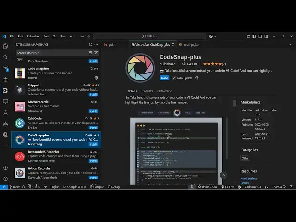Toggle secondary side bar layout icon
The width and height of the screenshot is (296, 222).
point(266,36)
